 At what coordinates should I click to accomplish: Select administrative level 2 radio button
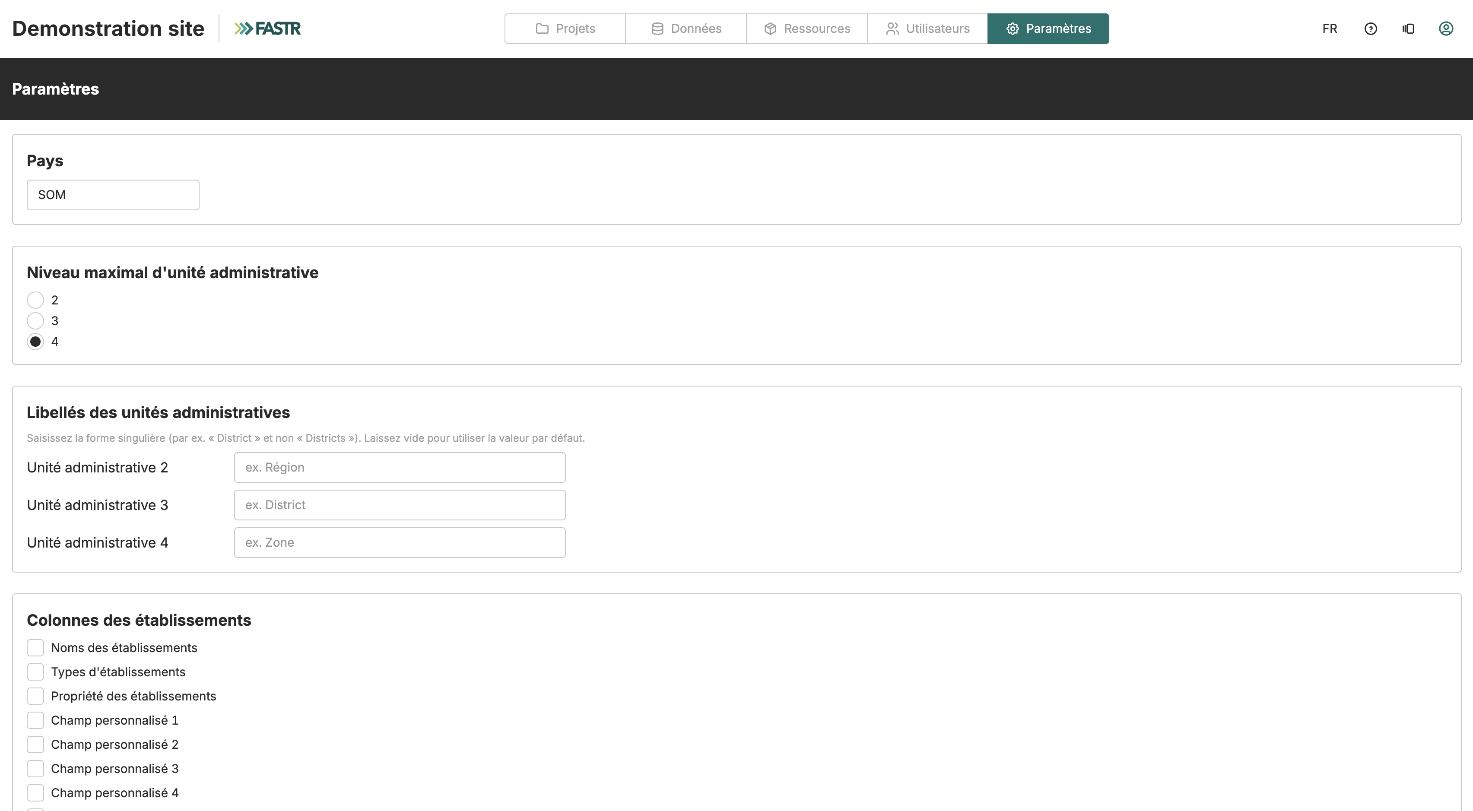tap(35, 300)
